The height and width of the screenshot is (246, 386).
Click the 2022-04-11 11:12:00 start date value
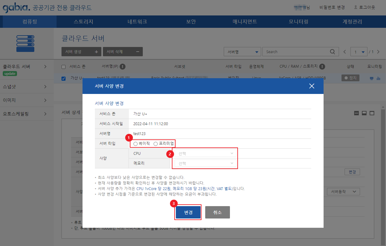151,124
